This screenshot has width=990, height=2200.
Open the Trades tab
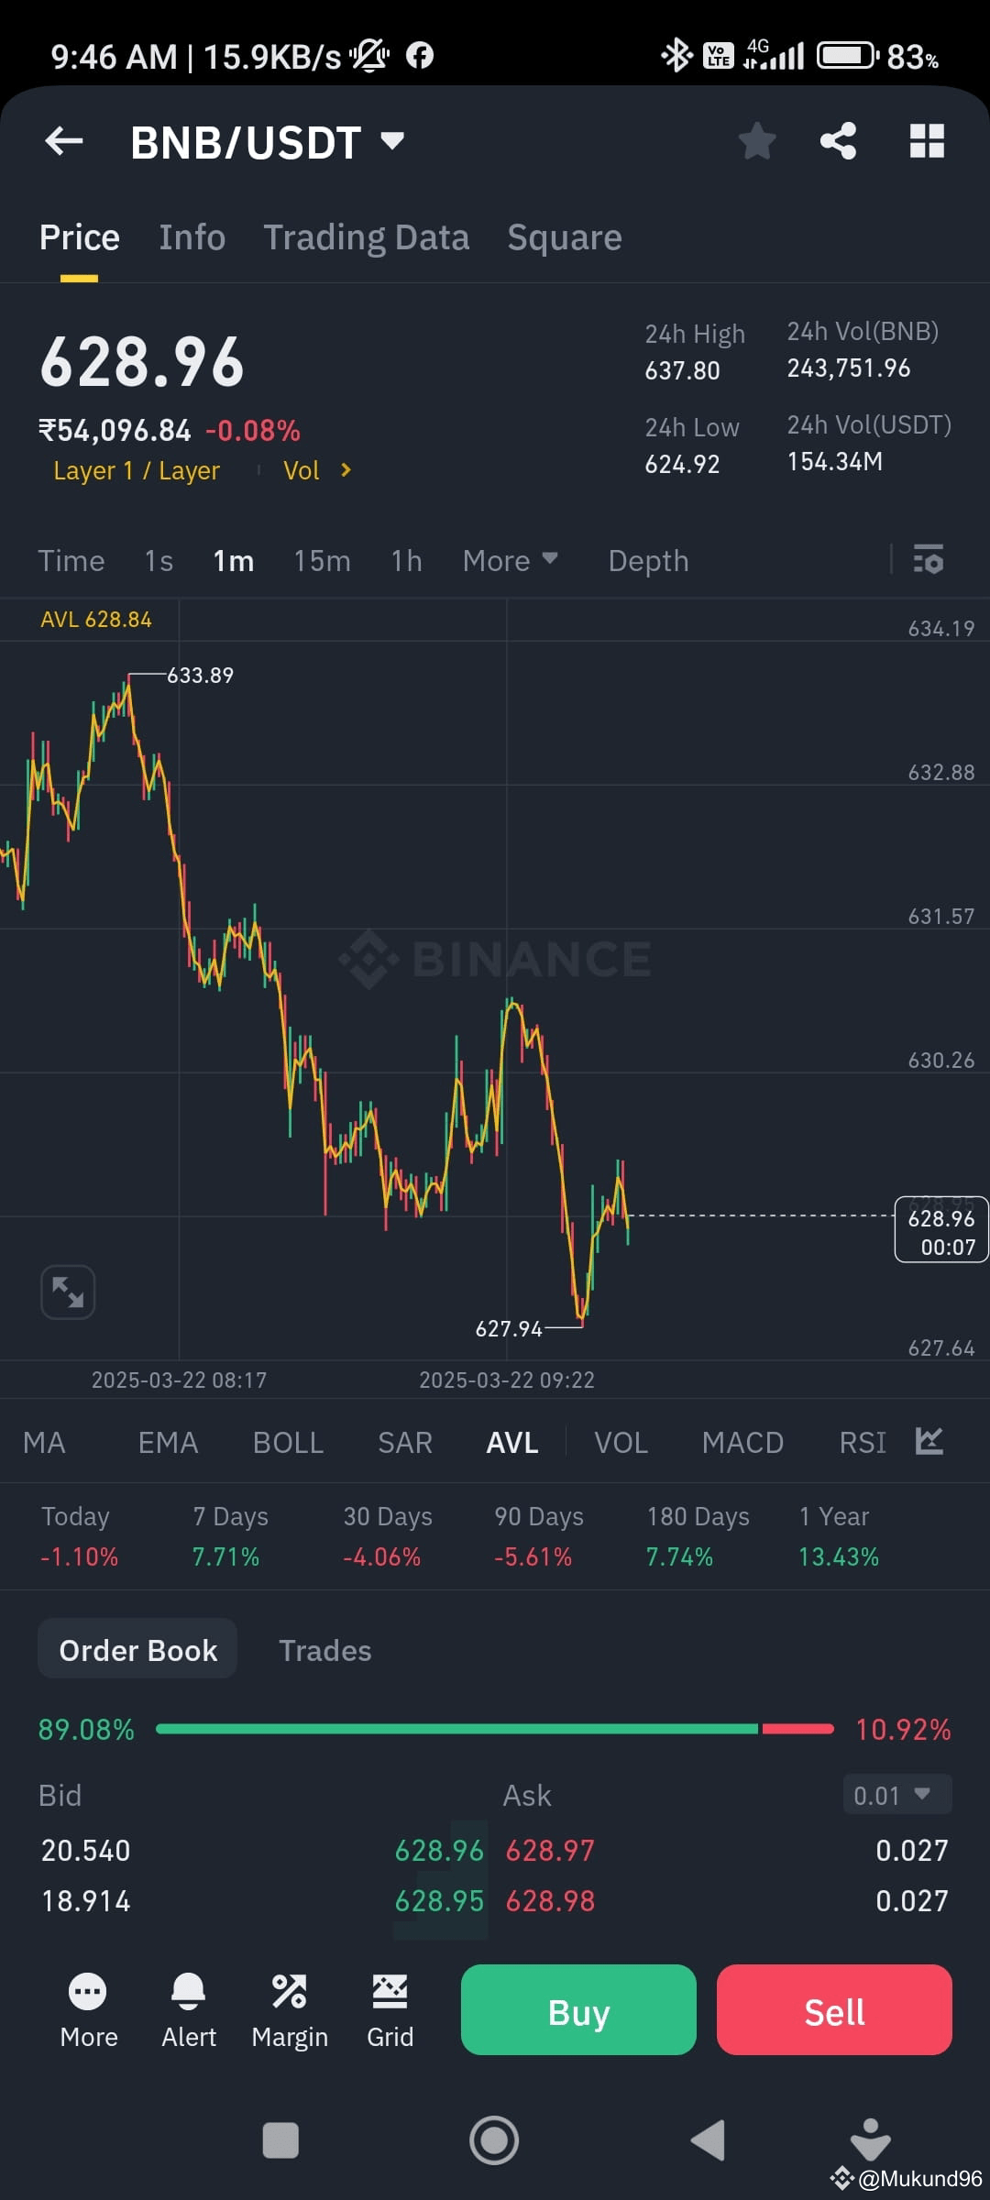coord(324,1649)
